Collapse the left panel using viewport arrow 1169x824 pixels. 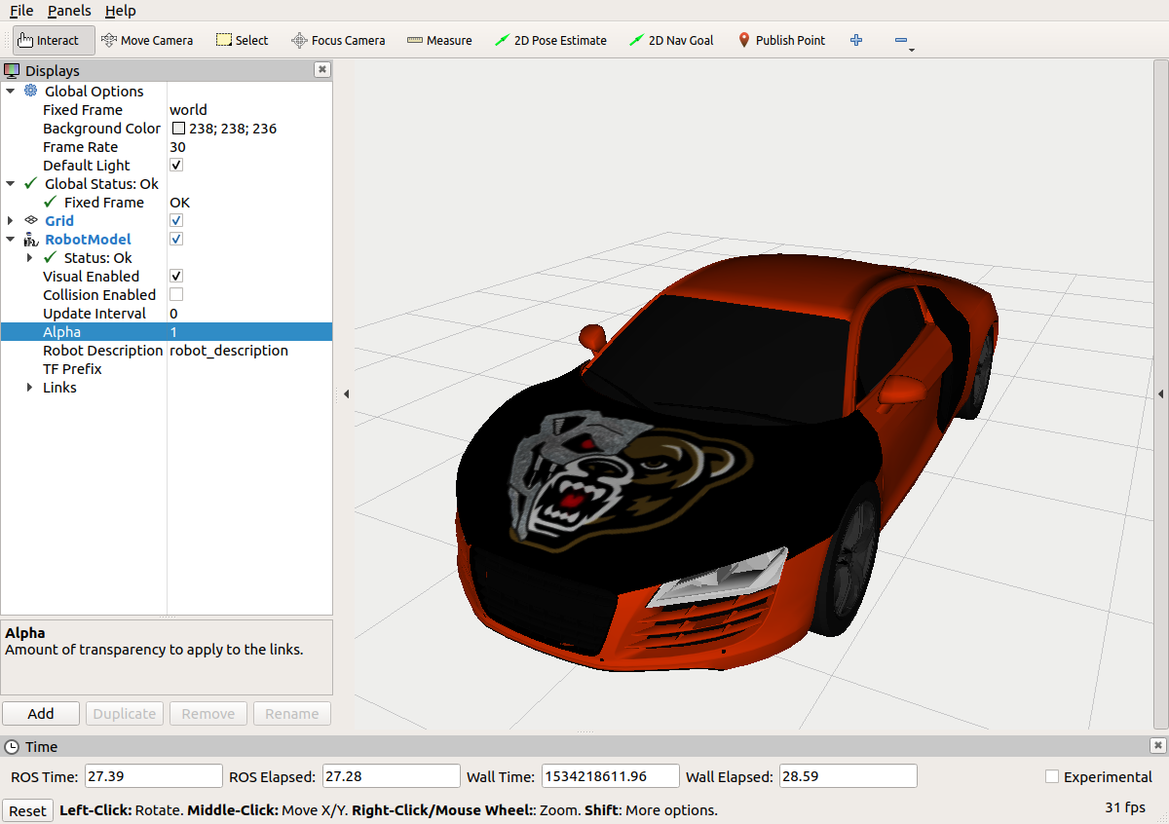click(x=346, y=393)
